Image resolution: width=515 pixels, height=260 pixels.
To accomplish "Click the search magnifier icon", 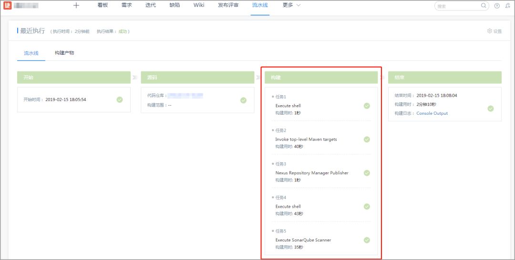I will (x=484, y=6).
